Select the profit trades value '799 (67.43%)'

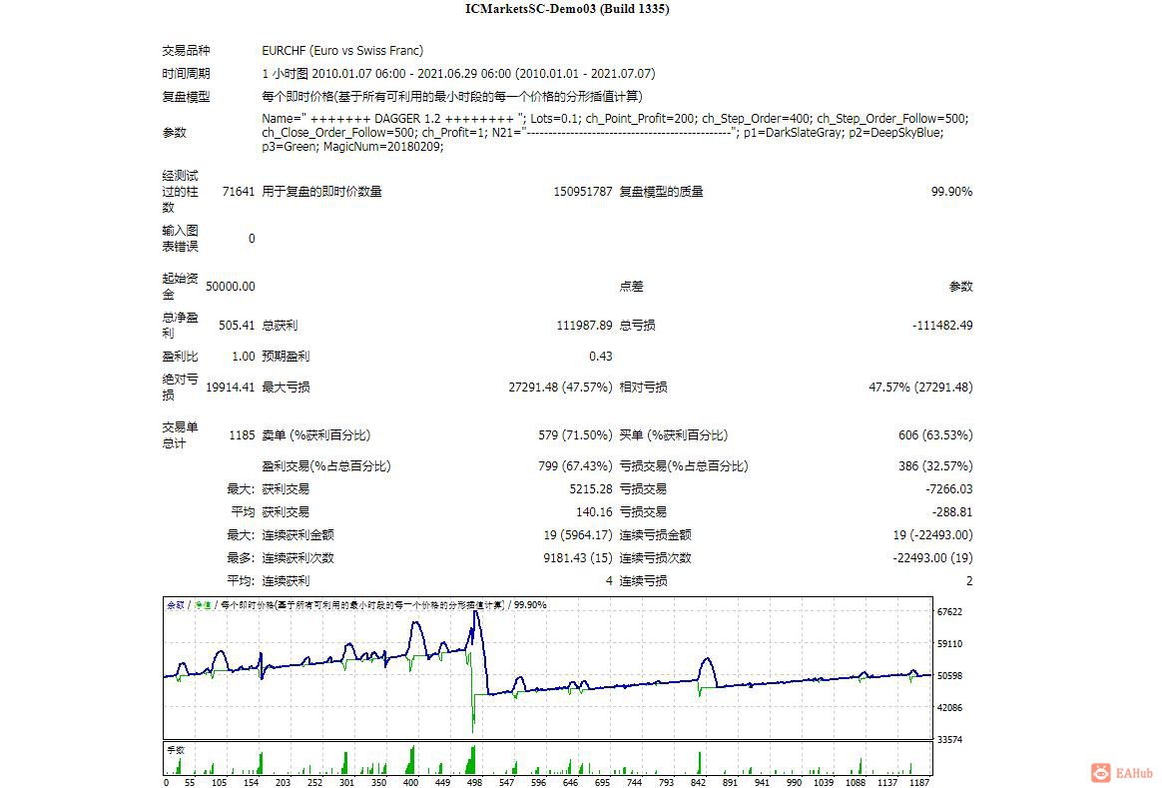(x=576, y=466)
